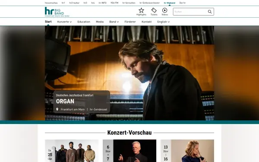Open the Kontakt menu item
Viewport: 259px width, 162px height.
146,22
